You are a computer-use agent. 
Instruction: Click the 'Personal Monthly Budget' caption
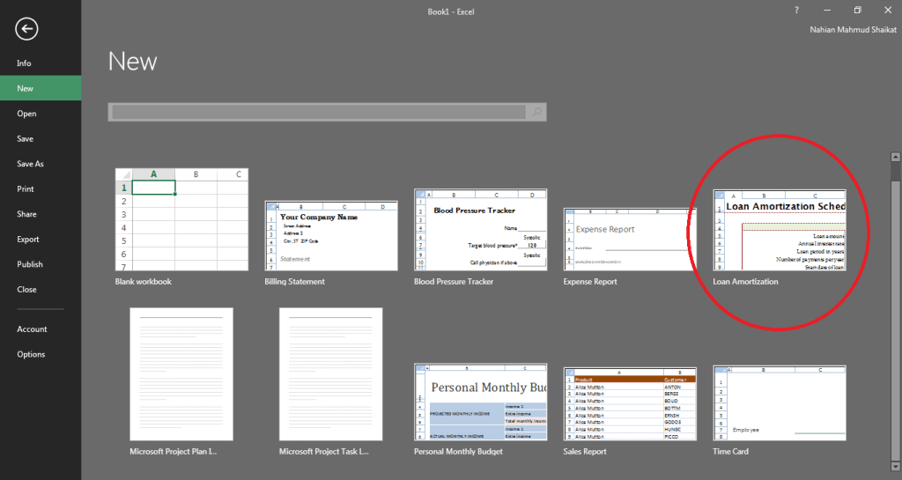pos(458,452)
